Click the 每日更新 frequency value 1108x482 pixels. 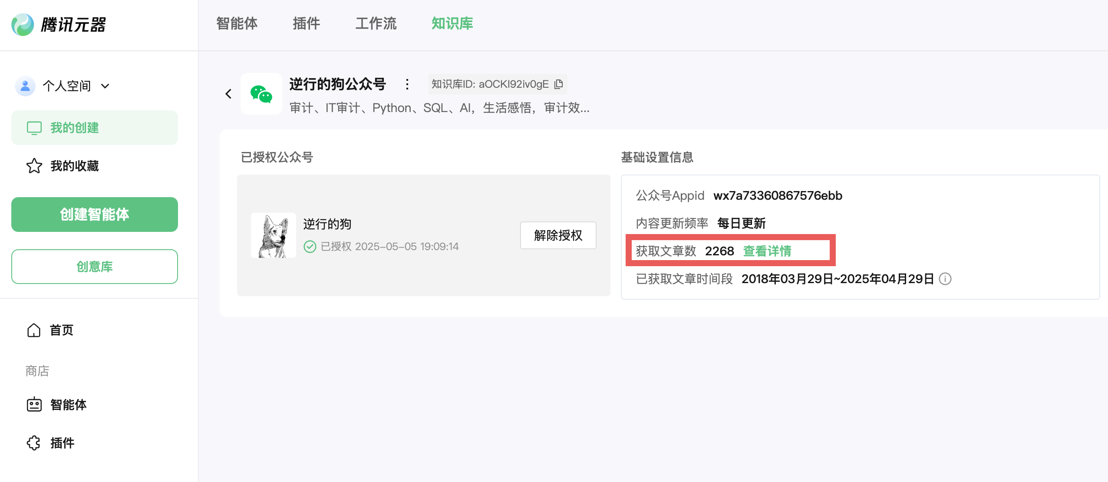(741, 223)
